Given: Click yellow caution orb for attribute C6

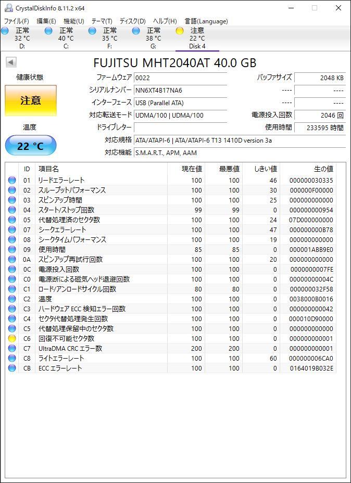Looking at the screenshot, I should click(x=12, y=338).
